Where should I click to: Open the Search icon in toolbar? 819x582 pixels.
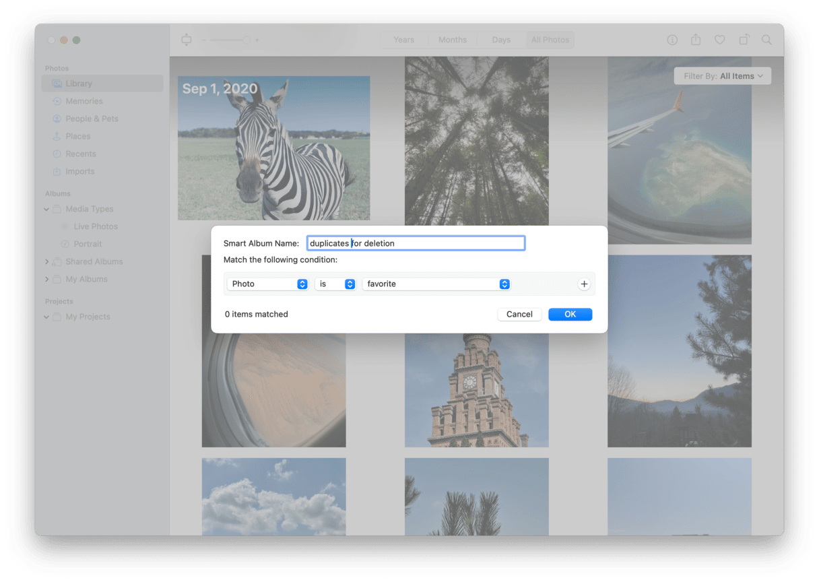(x=766, y=40)
